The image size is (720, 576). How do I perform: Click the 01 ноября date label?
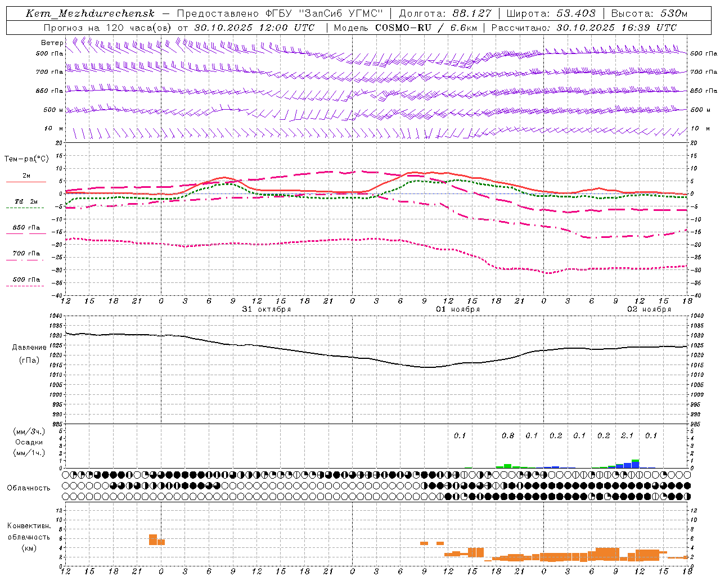pyautogui.click(x=458, y=309)
